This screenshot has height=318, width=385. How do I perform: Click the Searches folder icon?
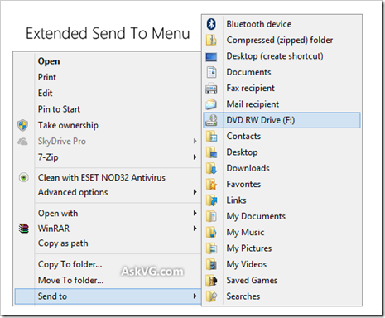pos(212,296)
